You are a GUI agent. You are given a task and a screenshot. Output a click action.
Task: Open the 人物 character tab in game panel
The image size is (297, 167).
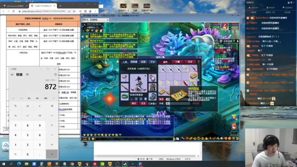[125, 62]
